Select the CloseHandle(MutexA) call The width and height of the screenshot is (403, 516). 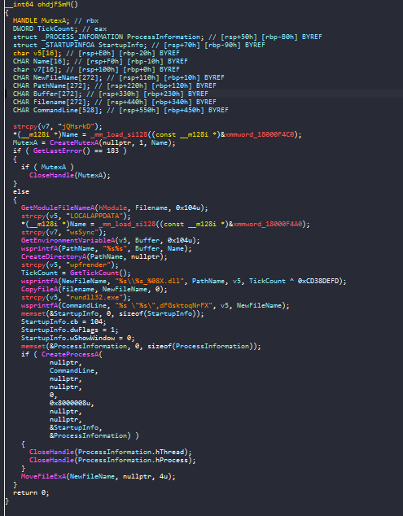[70, 176]
